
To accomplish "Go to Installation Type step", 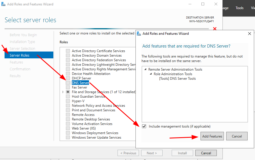I will tap(22, 42).
